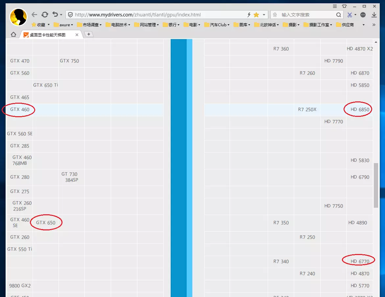Go back with the browser back arrow
The height and width of the screenshot is (297, 385).
[35, 15]
